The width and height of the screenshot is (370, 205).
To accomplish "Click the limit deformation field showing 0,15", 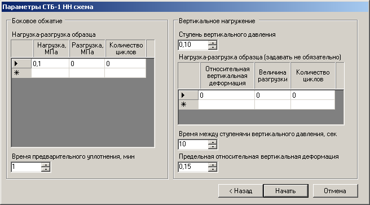I will tap(193, 167).
